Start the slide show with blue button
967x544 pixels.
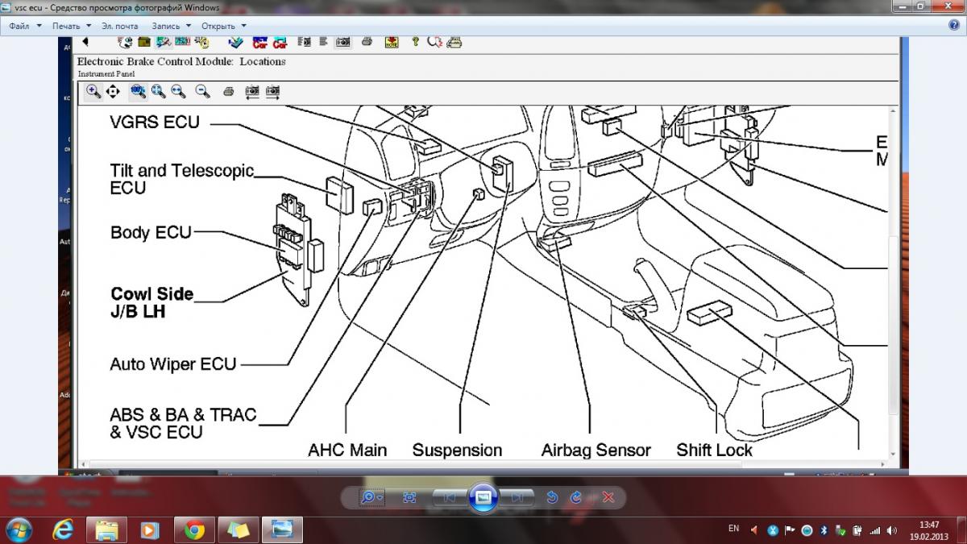(483, 497)
